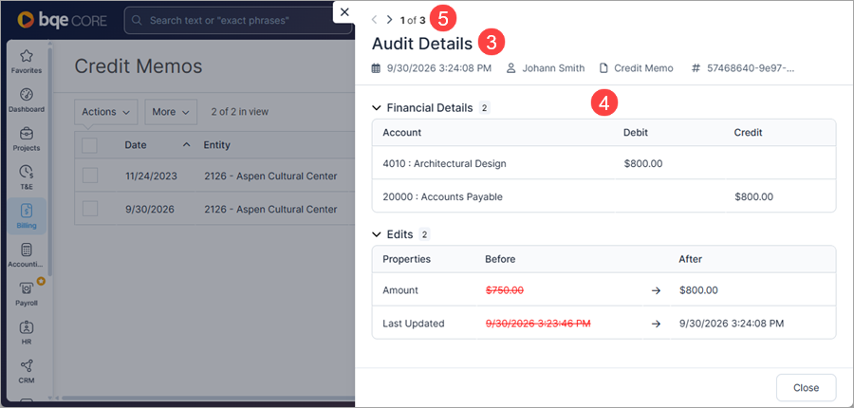
Task: Click the Last Updated property row
Action: [603, 323]
